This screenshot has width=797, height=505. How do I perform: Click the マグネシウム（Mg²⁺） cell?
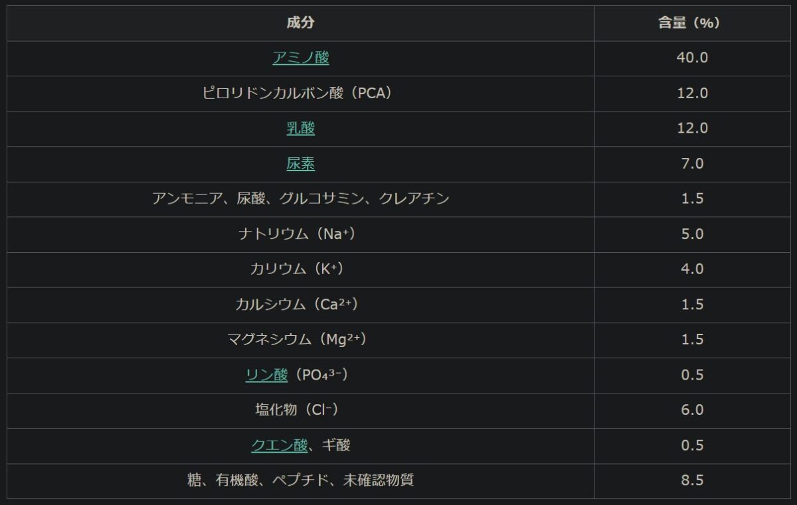click(x=300, y=339)
